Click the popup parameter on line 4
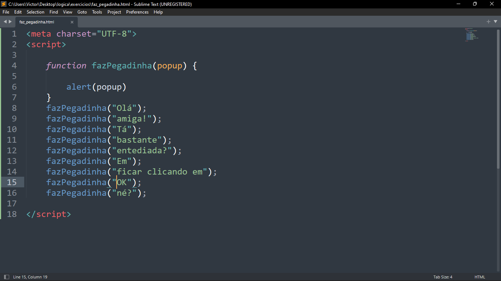 tap(169, 66)
